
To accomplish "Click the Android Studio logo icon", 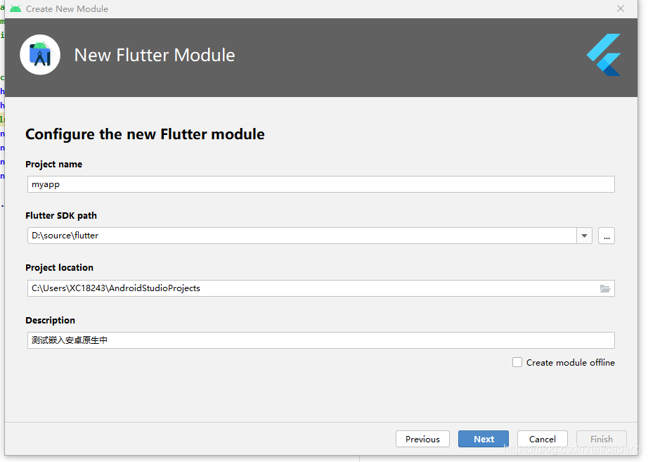I will [40, 55].
